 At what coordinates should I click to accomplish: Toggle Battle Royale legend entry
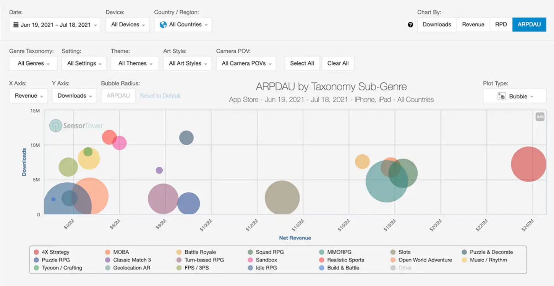coord(196,252)
